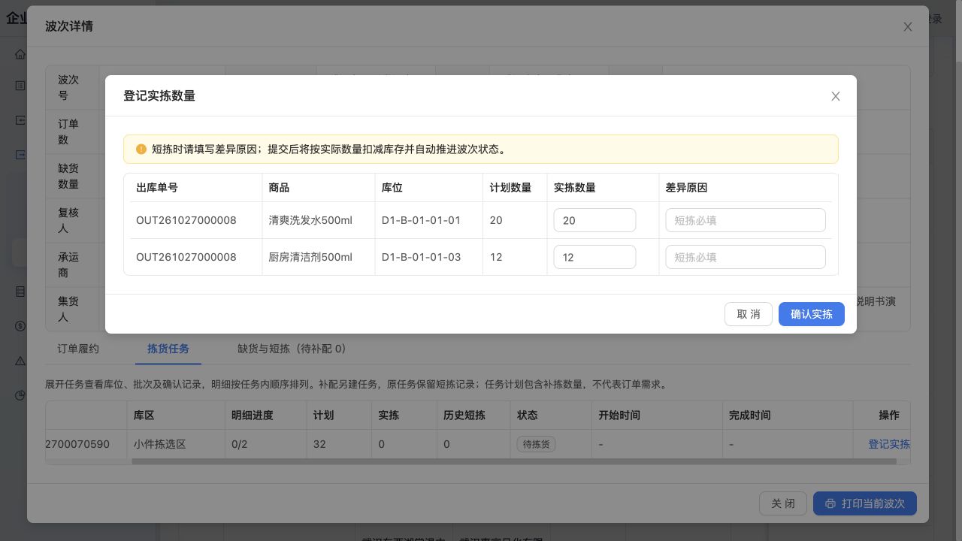The width and height of the screenshot is (962, 541).
Task: Click the 历史短拣 column header
Action: click(464, 415)
